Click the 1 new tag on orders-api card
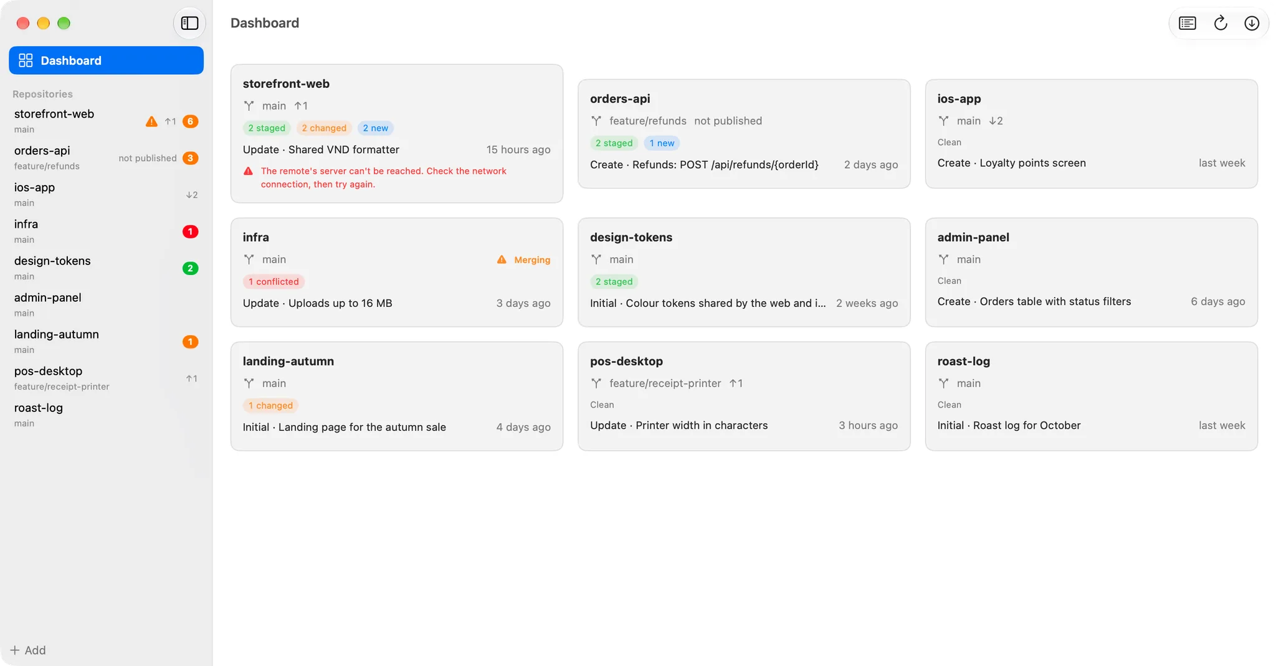1276x666 pixels. 662,143
